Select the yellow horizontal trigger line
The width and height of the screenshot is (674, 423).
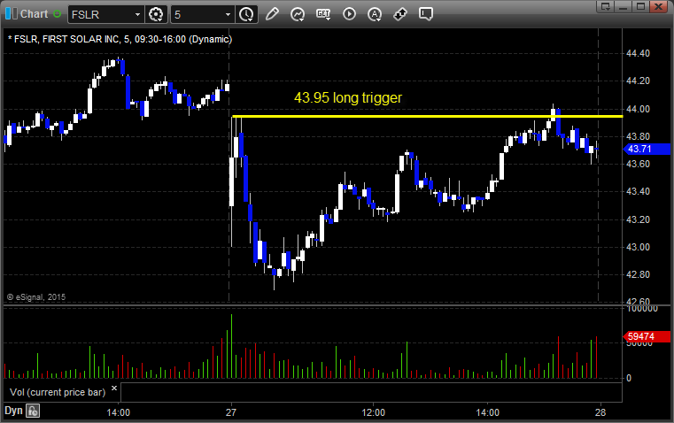click(x=427, y=117)
